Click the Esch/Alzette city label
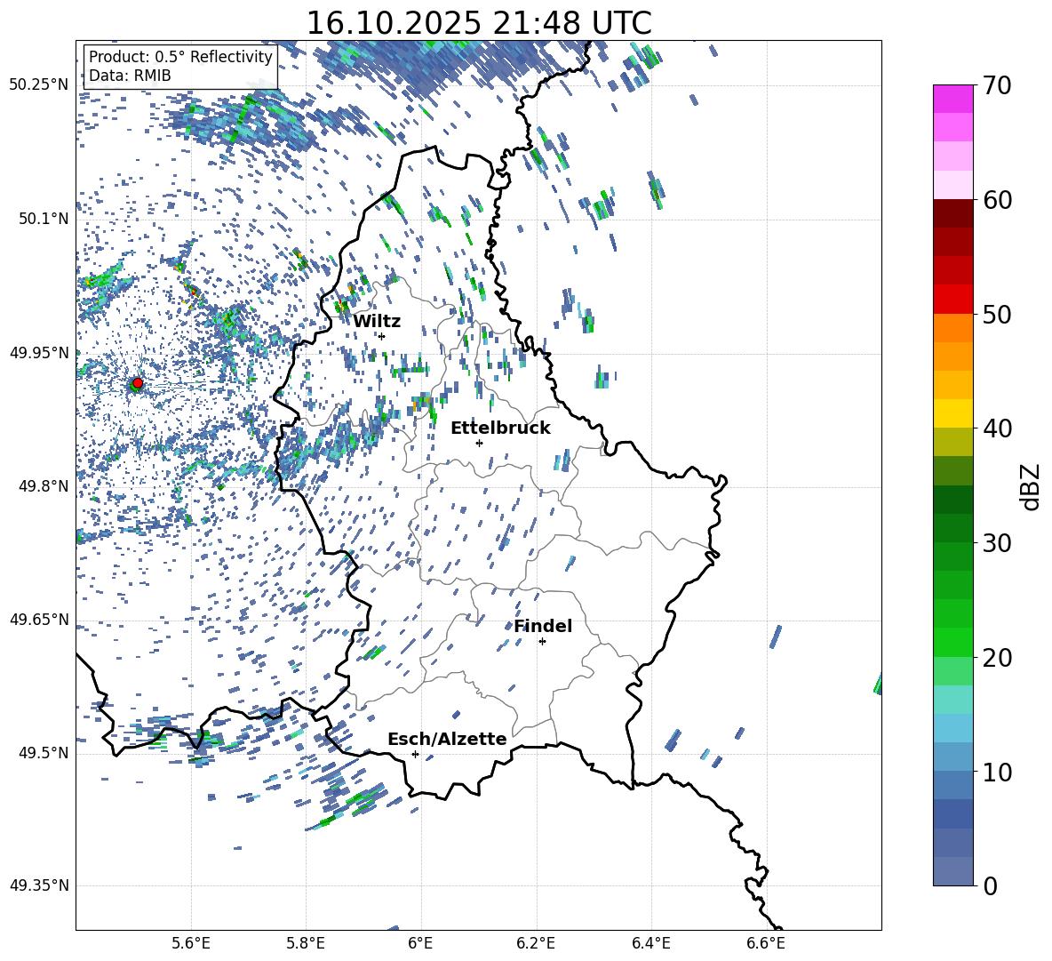The height and width of the screenshot is (961, 1052). (447, 739)
